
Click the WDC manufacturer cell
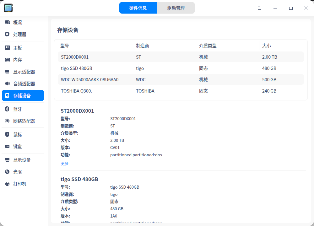coord(141,80)
